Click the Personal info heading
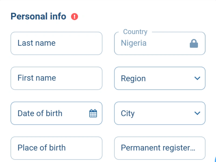Screen dimensions: 216x162 [38, 16]
